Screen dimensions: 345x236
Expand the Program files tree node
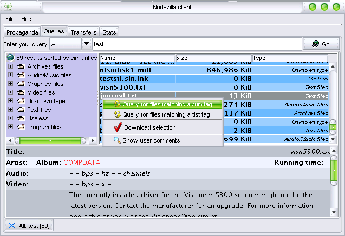click(11, 127)
